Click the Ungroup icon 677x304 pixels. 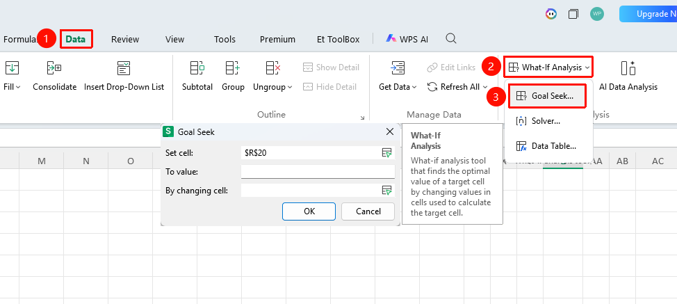pyautogui.click(x=273, y=67)
